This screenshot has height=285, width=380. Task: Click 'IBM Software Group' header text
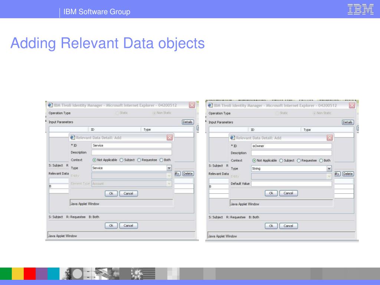97,12
